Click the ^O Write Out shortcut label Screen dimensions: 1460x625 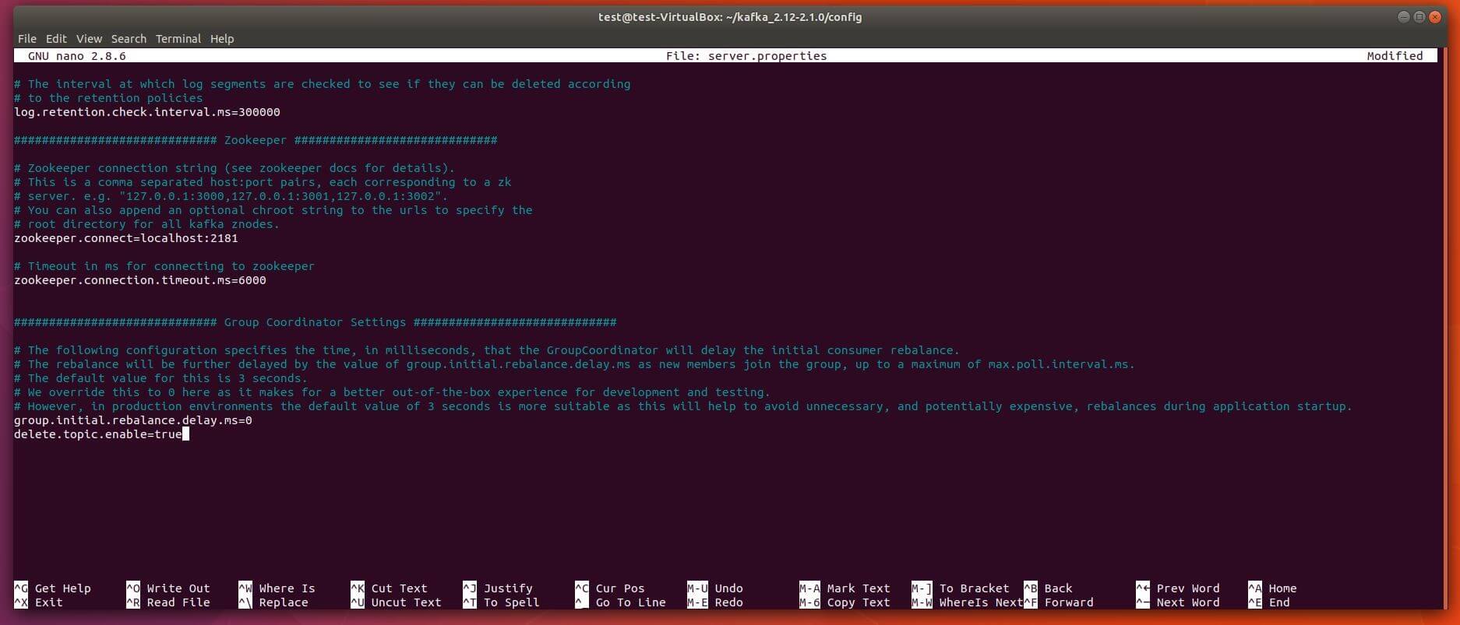coord(168,588)
